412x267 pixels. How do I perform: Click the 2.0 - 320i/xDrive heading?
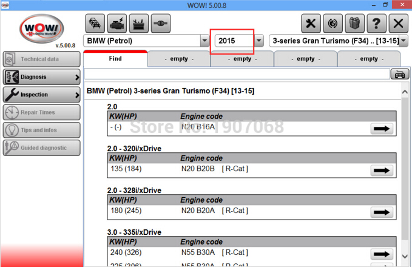[134, 149]
